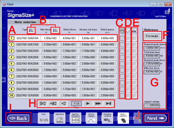Sort motors by Max force column
This screenshot has width=174, height=128.
tap(55, 30)
